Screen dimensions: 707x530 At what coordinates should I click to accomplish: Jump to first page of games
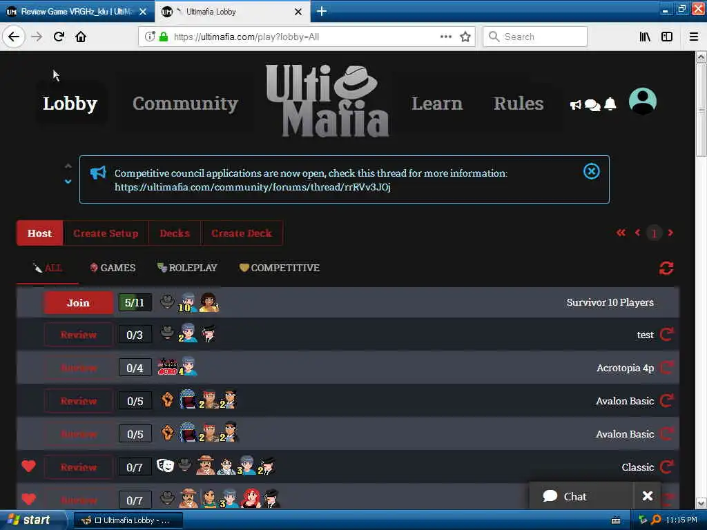point(621,233)
